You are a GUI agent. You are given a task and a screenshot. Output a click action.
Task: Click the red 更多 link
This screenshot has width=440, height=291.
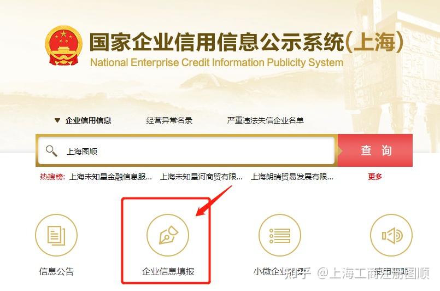375,177
